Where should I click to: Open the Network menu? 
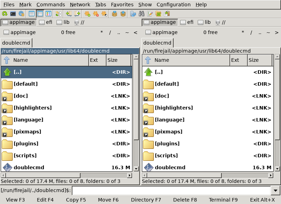pos(80,5)
